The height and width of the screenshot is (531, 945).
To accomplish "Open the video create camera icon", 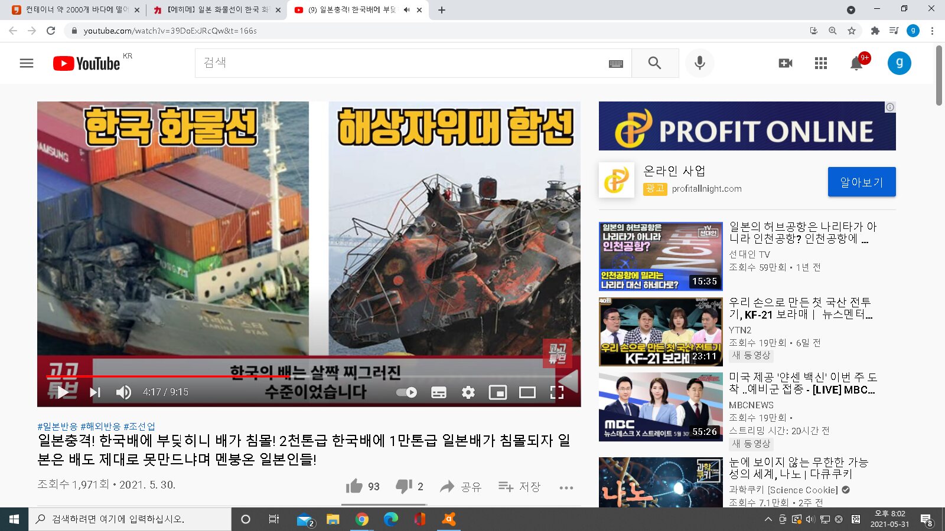I will [785, 63].
